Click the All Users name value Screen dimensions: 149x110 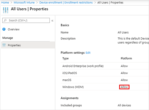(x=123, y=32)
